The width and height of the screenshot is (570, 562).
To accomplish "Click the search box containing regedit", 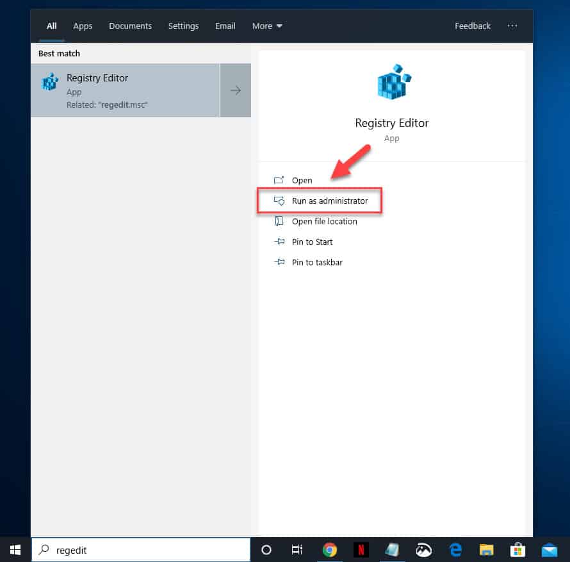I will click(x=141, y=550).
